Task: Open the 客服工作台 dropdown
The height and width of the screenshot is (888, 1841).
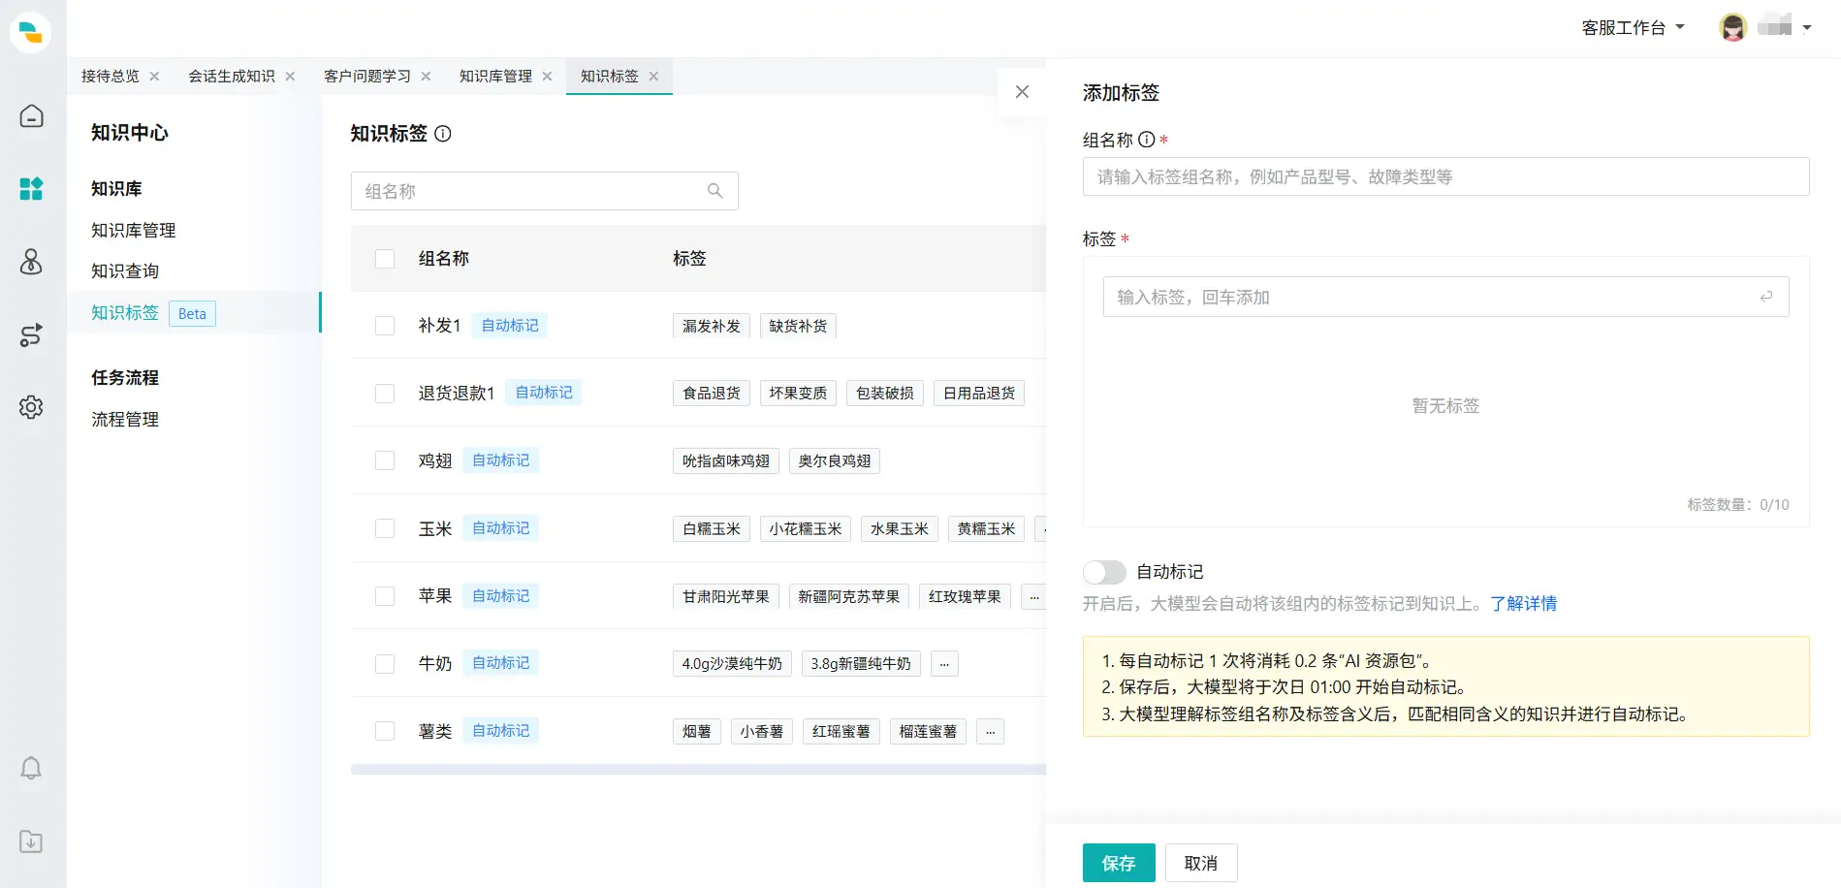Action: (x=1633, y=28)
